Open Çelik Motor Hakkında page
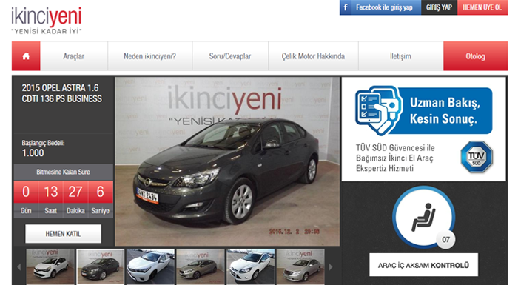Image resolution: width=518 pixels, height=285 pixels. (313, 56)
